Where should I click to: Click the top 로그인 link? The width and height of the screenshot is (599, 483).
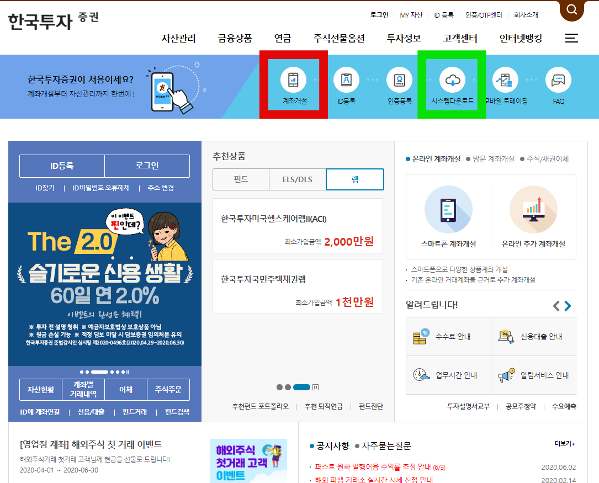[x=379, y=15]
